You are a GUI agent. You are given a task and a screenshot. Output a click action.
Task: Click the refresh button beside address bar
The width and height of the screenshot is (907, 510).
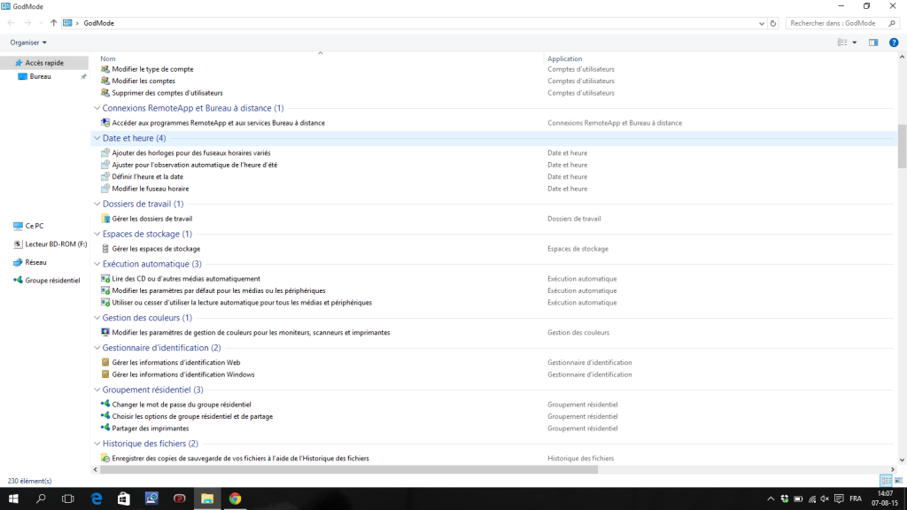click(773, 23)
